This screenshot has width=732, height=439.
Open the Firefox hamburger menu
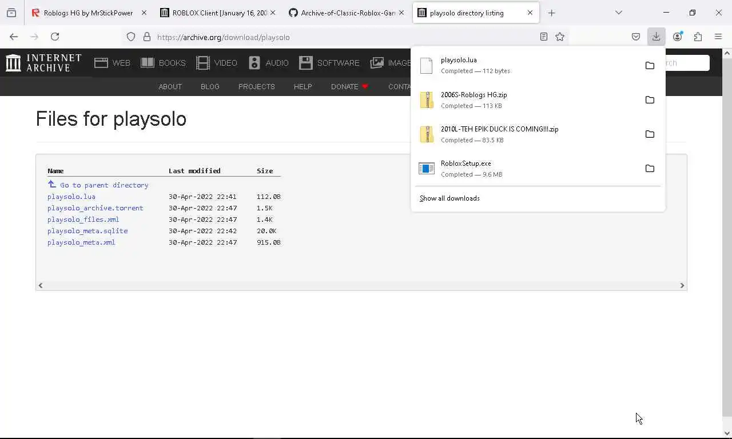click(x=718, y=37)
